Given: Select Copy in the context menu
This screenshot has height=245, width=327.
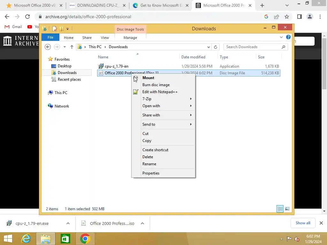Looking at the screenshot, I should click(x=147, y=141).
